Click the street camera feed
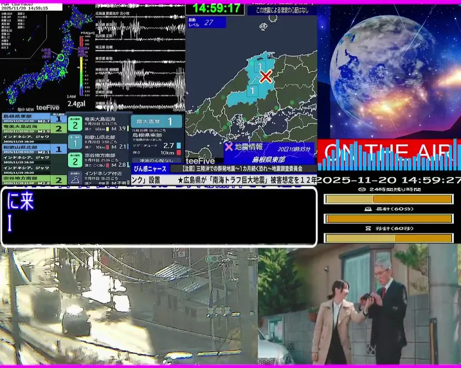This screenshot has width=461, height=368. pos(129,307)
